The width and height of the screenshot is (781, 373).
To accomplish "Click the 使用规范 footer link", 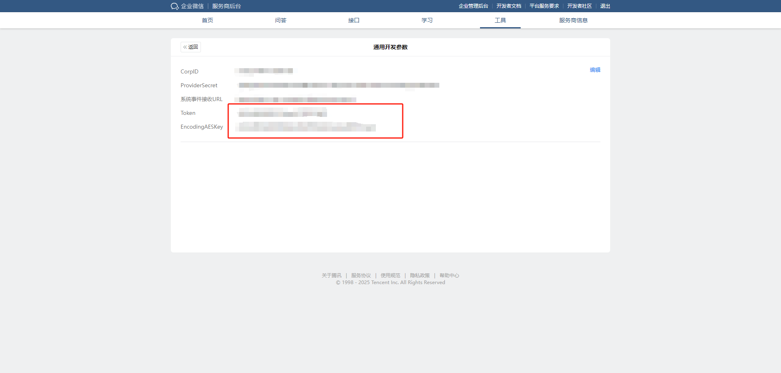I will [x=390, y=276].
